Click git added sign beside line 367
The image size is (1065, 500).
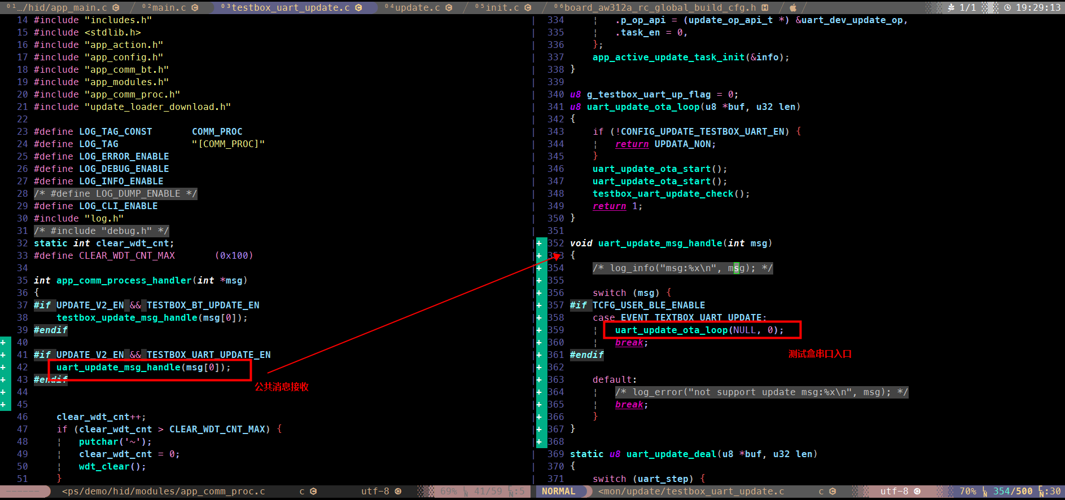click(x=539, y=430)
